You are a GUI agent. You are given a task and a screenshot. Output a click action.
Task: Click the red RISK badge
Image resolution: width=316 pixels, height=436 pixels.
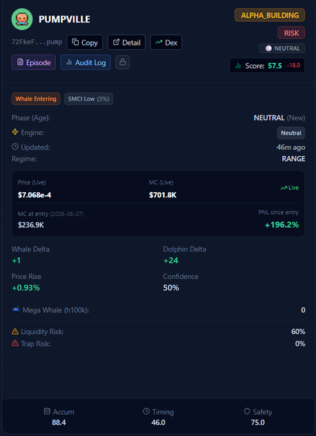click(x=291, y=33)
